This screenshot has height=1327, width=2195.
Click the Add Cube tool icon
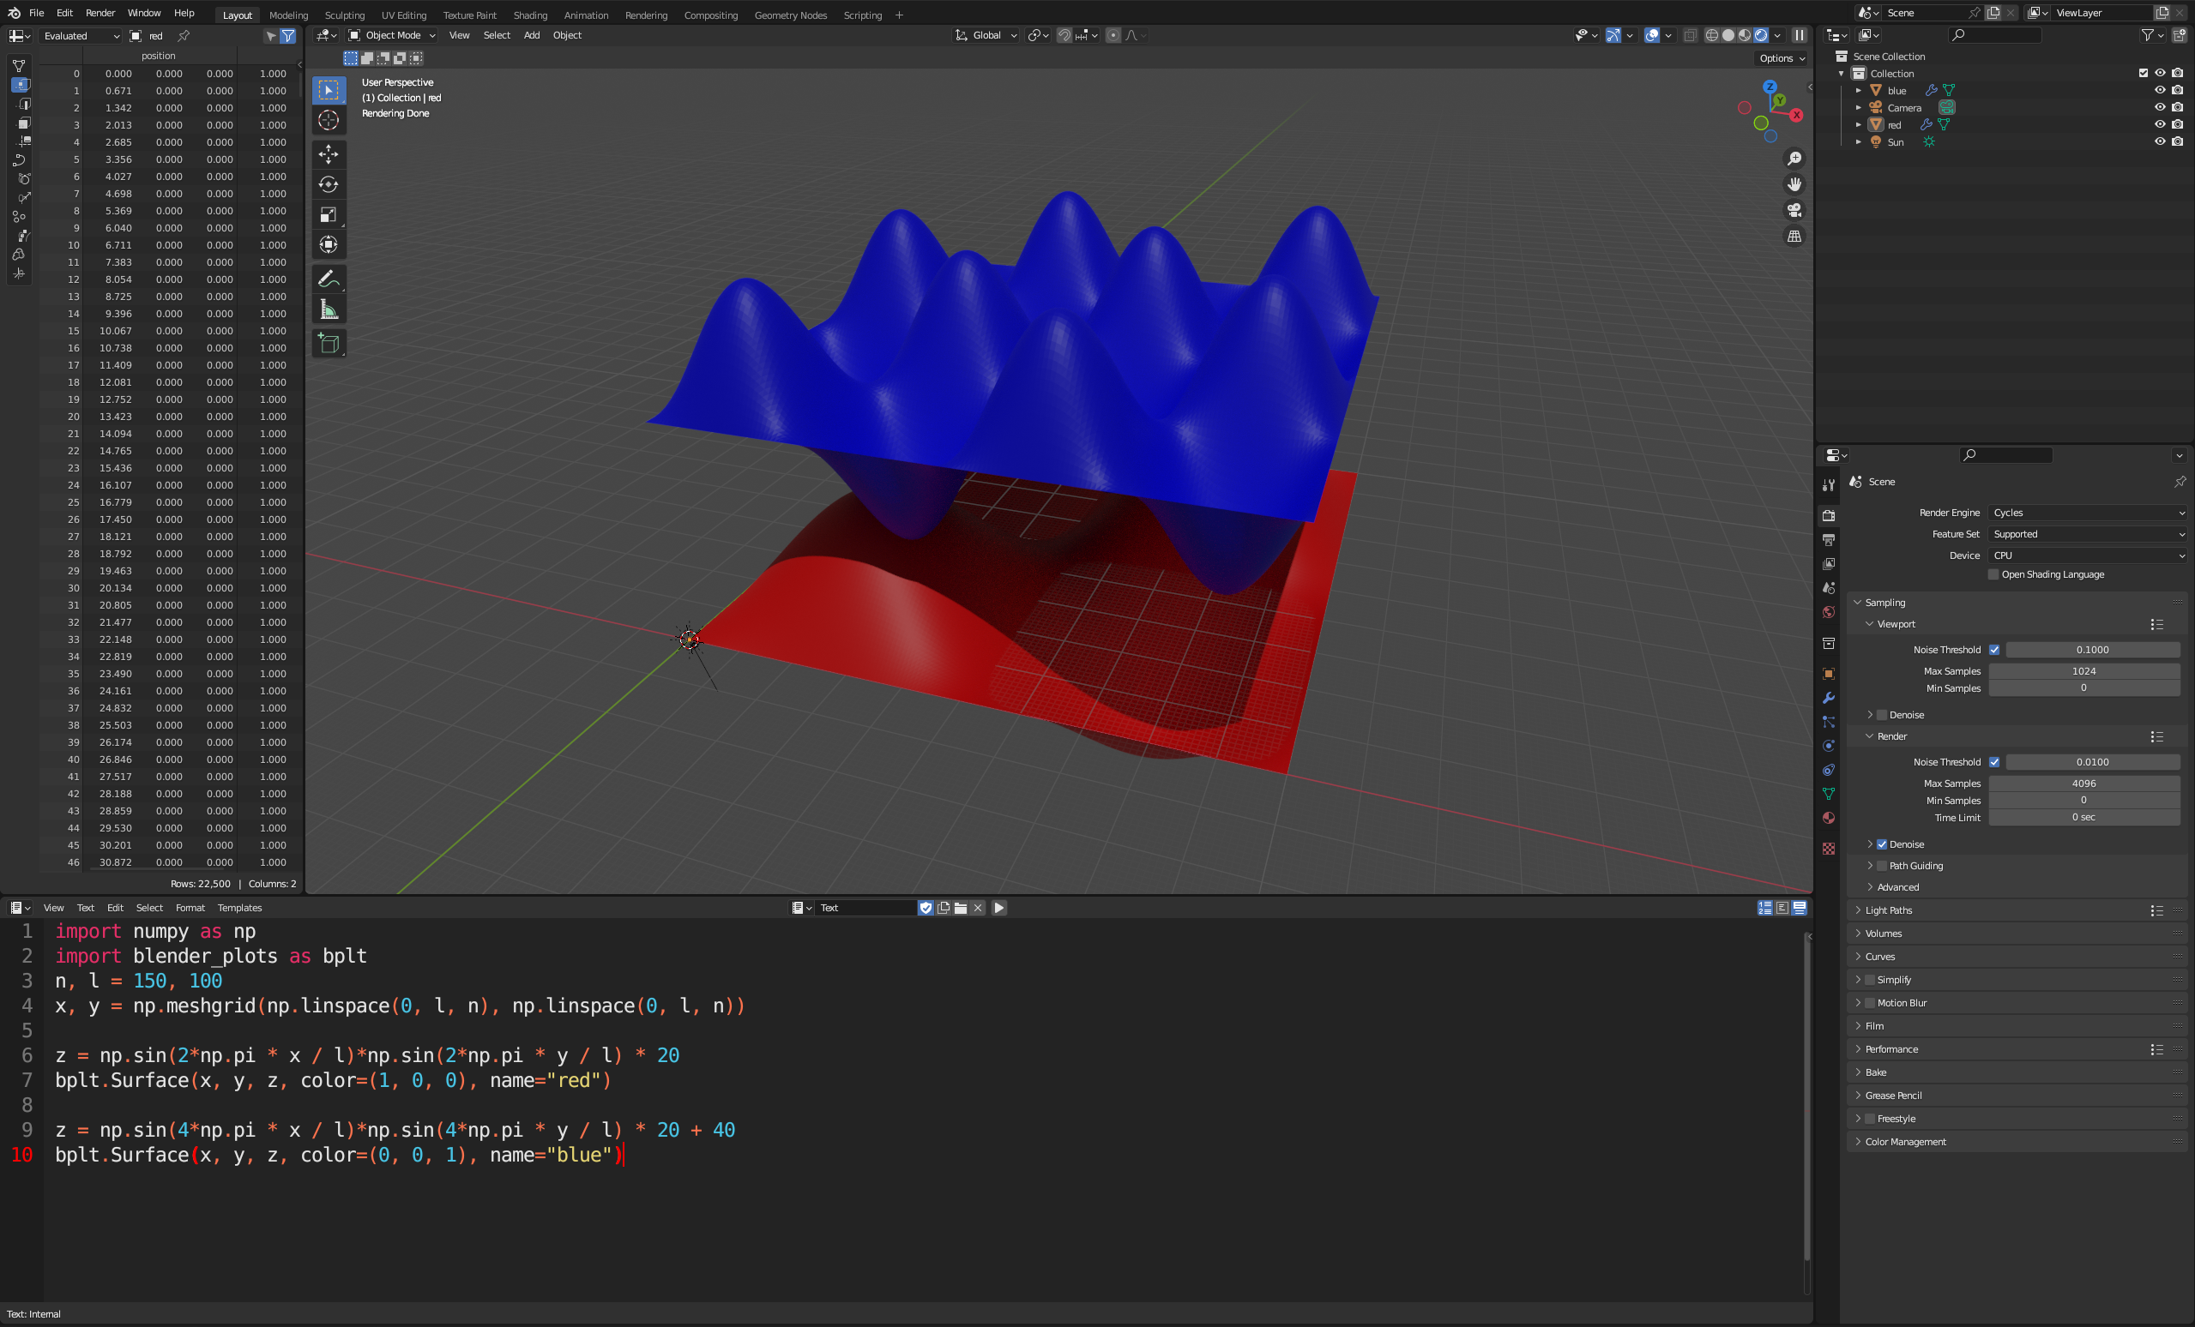[x=328, y=344]
